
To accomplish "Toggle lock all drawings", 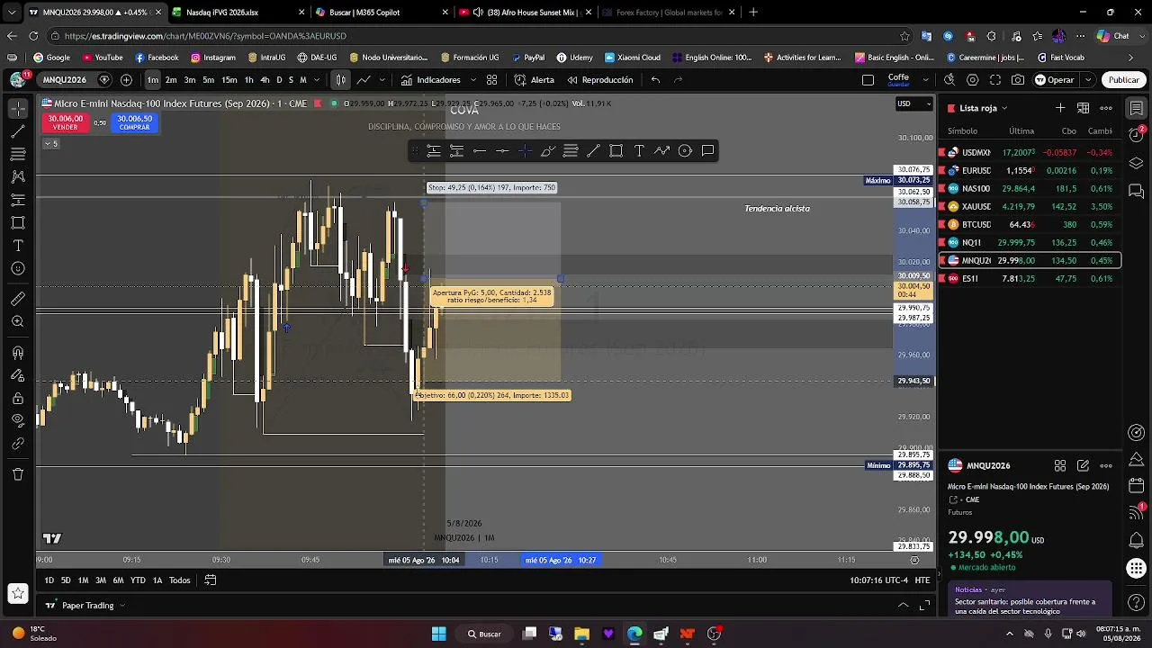I will [x=18, y=399].
